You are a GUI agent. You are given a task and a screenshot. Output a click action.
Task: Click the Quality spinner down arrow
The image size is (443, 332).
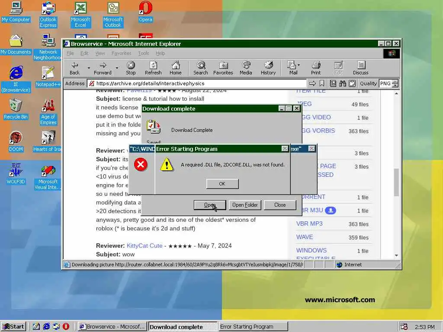coord(395,85)
